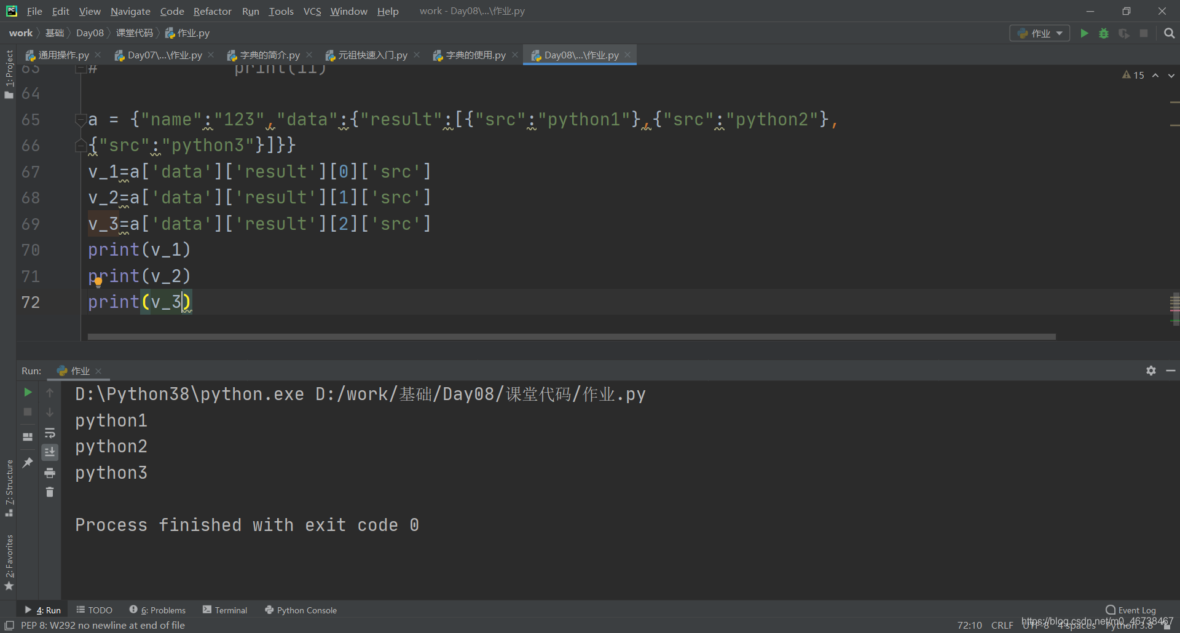
Task: Open the Structure tool window
Action: point(9,488)
